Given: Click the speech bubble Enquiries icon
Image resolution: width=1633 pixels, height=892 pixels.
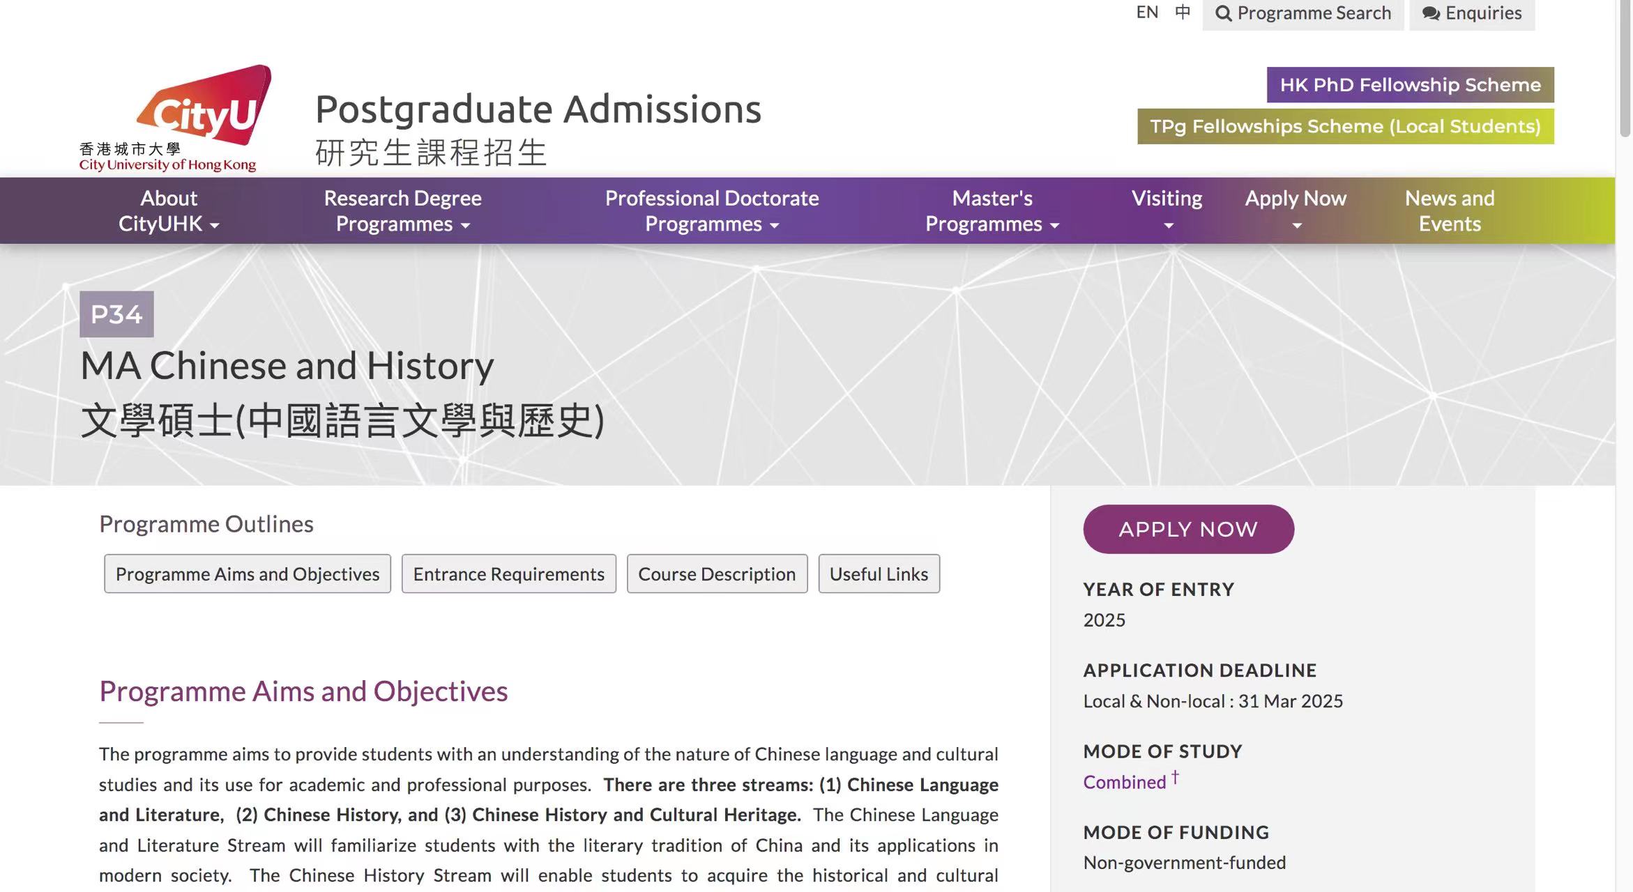Looking at the screenshot, I should pos(1431,13).
